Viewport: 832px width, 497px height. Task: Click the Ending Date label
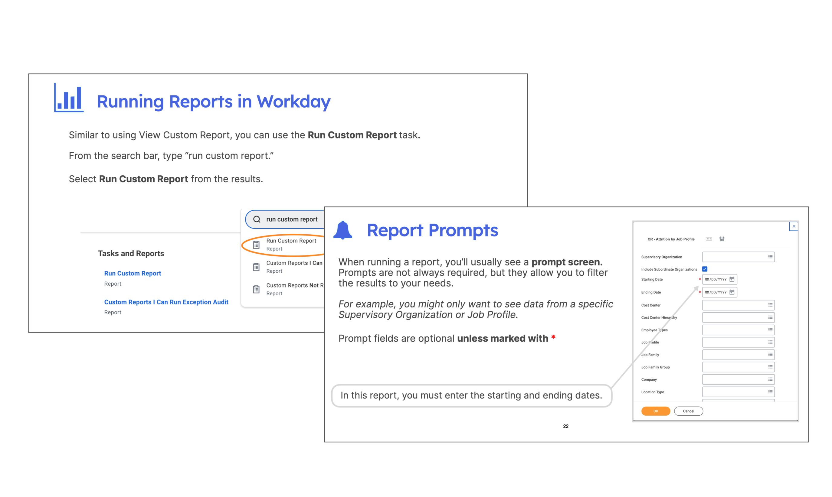tap(651, 292)
